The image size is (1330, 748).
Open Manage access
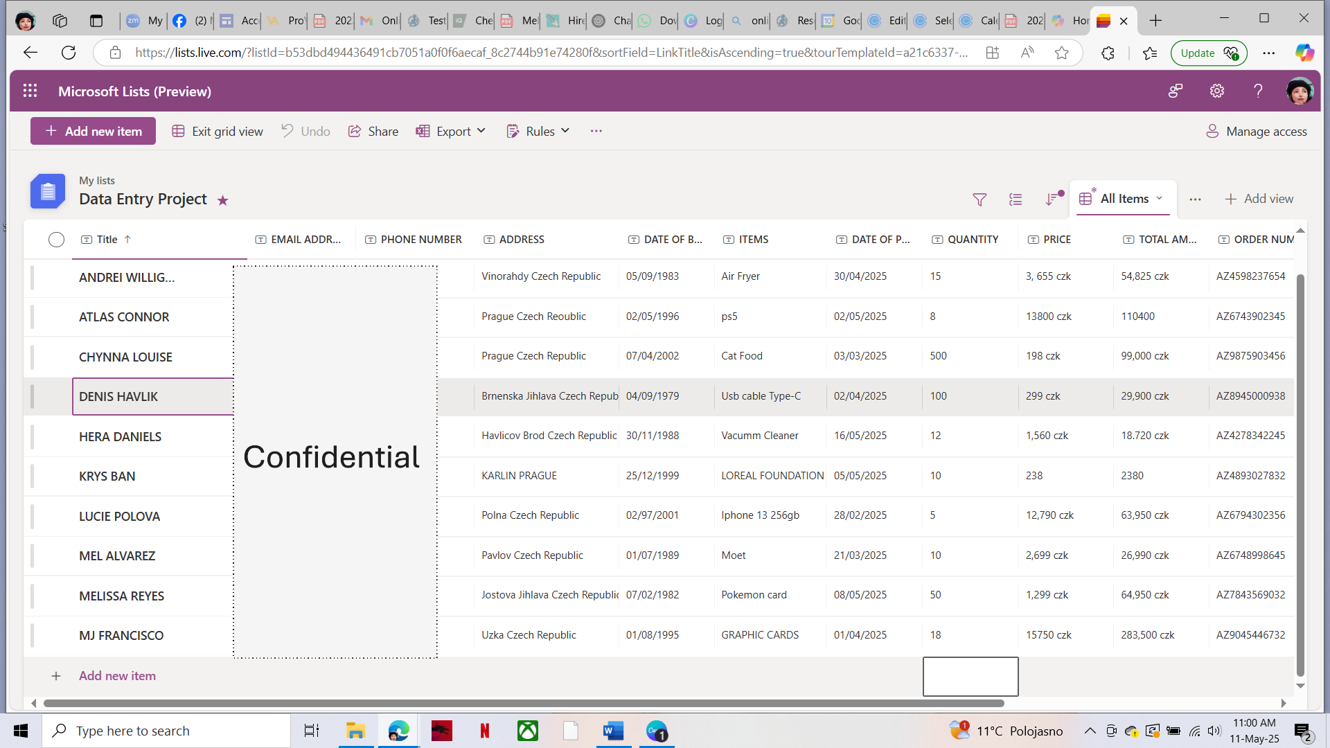pos(1257,131)
